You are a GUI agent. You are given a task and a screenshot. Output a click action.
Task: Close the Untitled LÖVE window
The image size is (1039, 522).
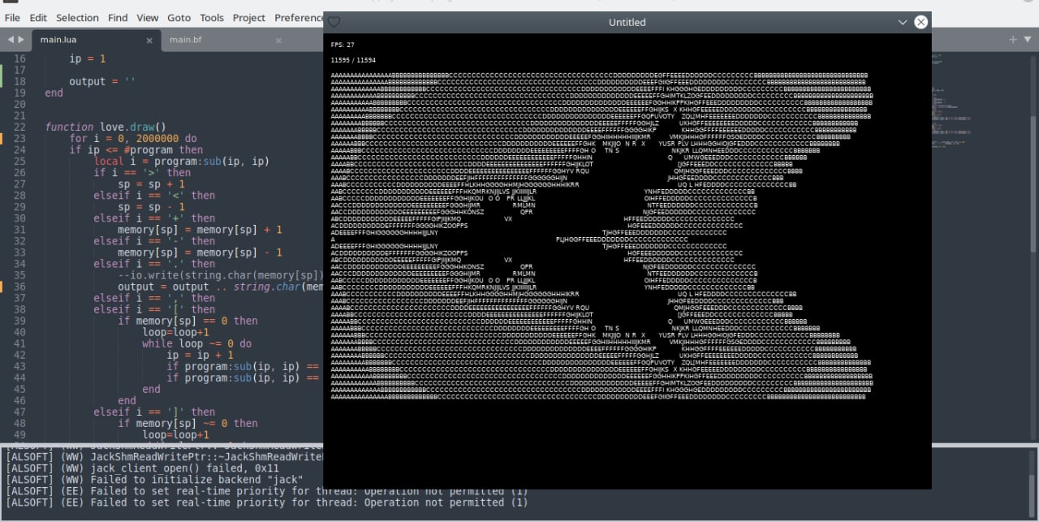(920, 22)
